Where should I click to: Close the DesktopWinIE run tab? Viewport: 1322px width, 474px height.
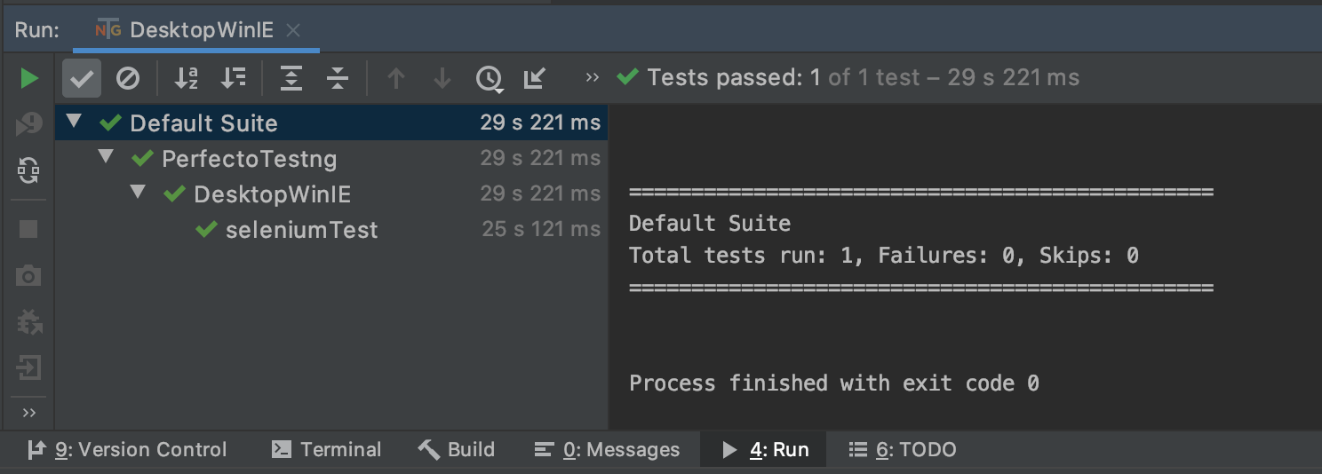tap(293, 30)
